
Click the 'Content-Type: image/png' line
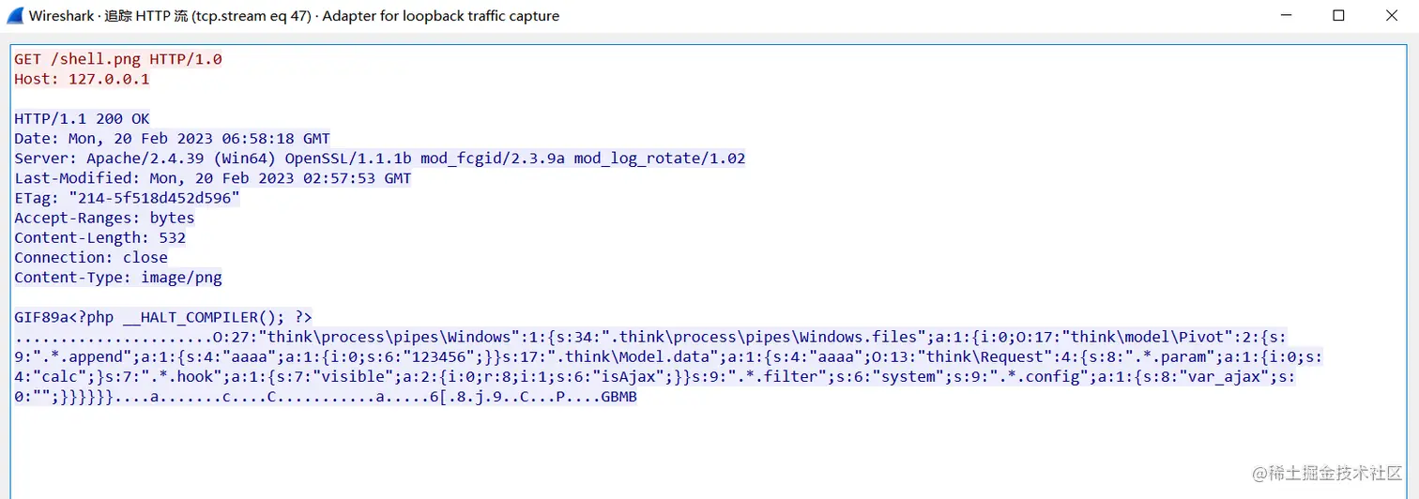[118, 278]
